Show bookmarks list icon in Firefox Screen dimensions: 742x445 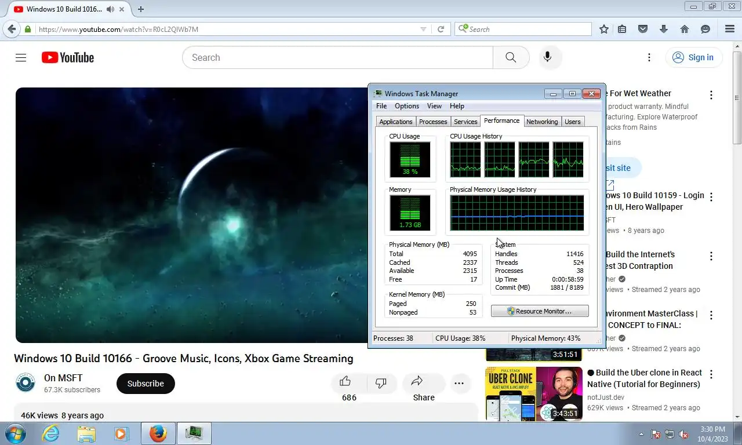click(x=622, y=29)
